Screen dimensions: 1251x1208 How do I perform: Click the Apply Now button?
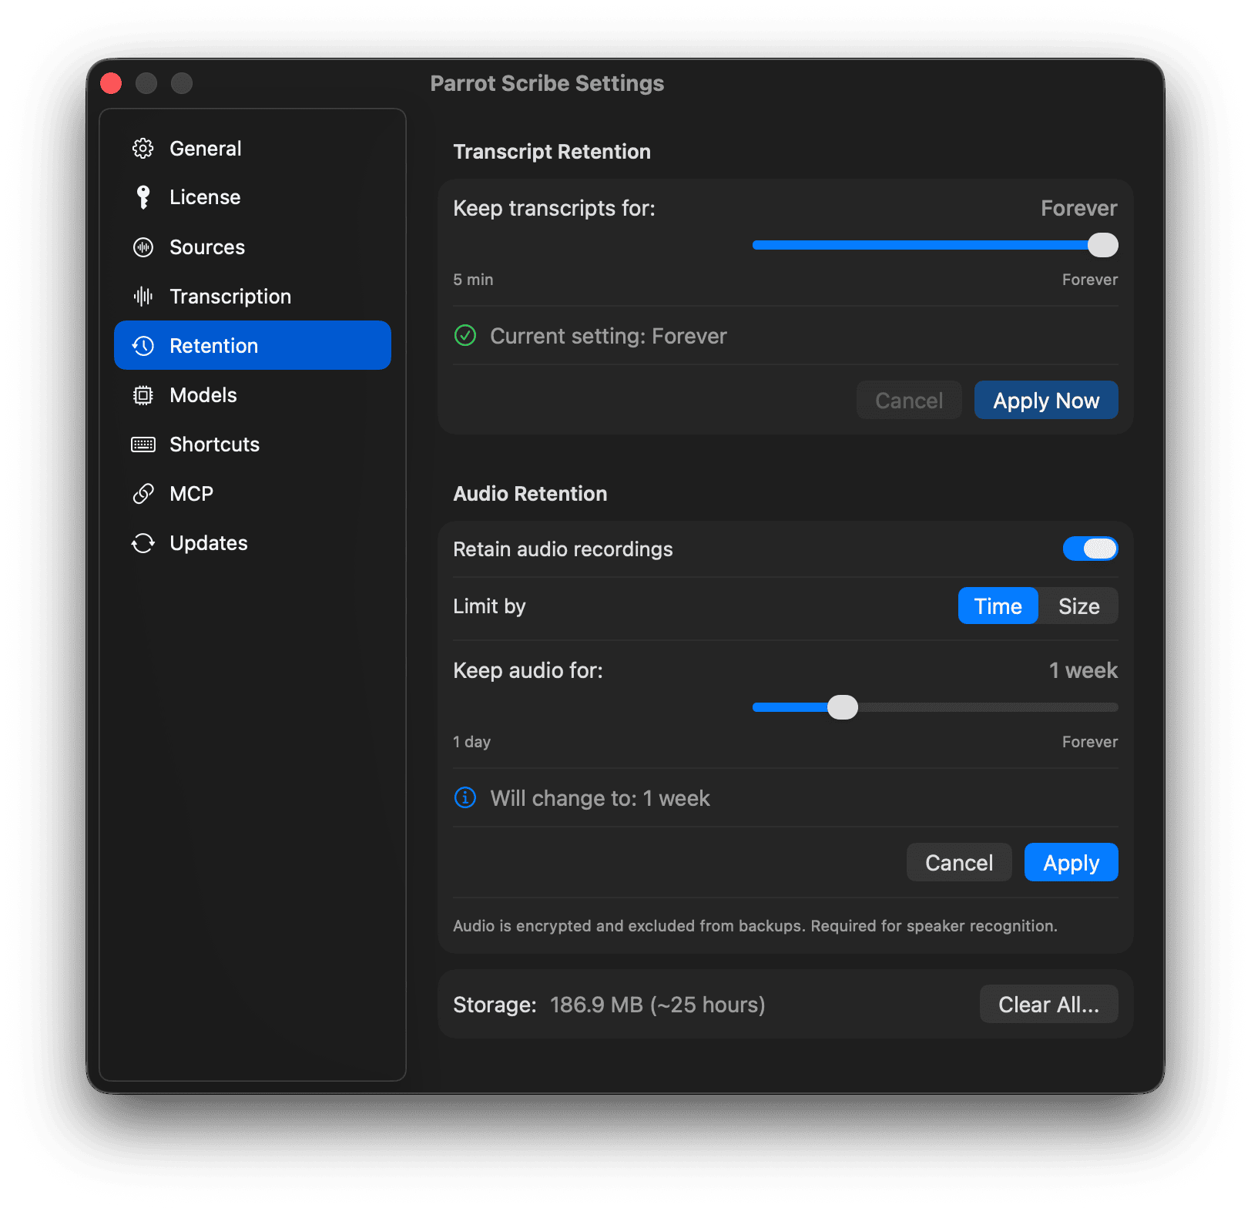click(x=1045, y=400)
